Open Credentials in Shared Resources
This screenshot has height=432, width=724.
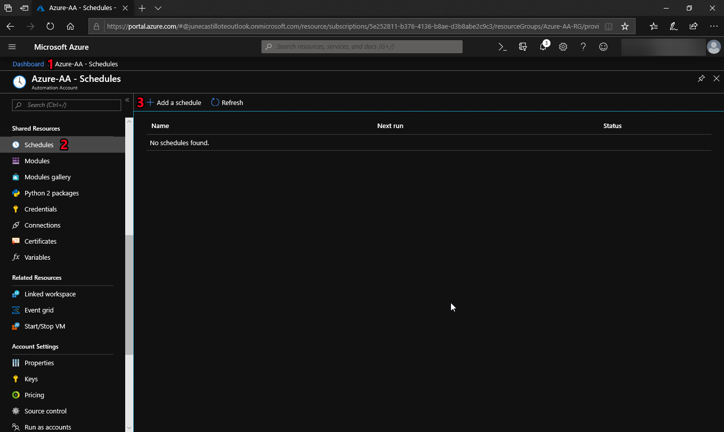point(40,209)
